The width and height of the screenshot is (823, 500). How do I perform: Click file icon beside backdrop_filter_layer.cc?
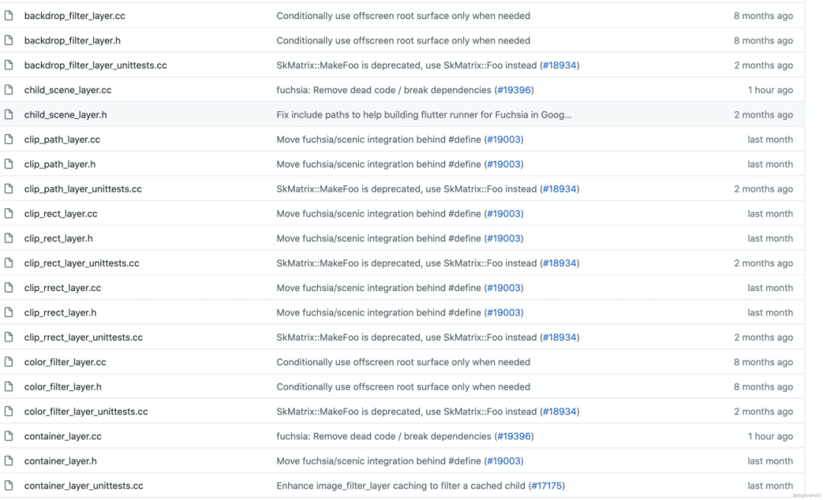coord(9,16)
